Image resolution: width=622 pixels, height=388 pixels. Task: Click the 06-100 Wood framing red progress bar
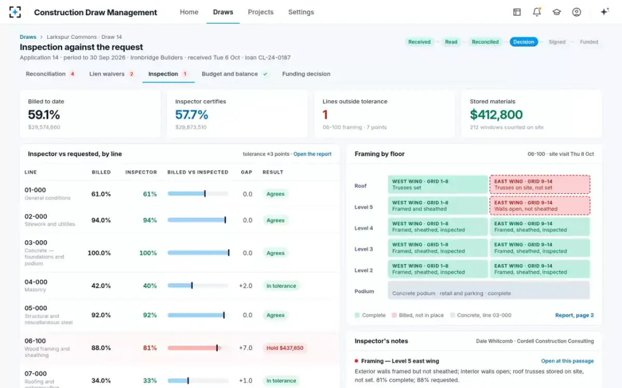click(x=198, y=348)
